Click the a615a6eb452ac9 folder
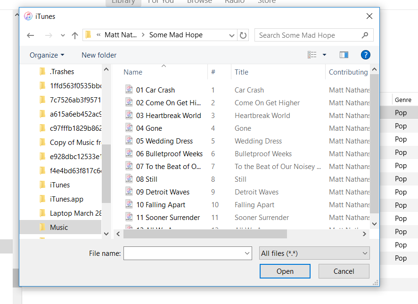 pyautogui.click(x=75, y=114)
